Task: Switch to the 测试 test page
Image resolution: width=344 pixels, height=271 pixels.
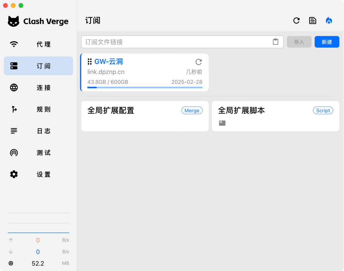Action: pos(38,153)
